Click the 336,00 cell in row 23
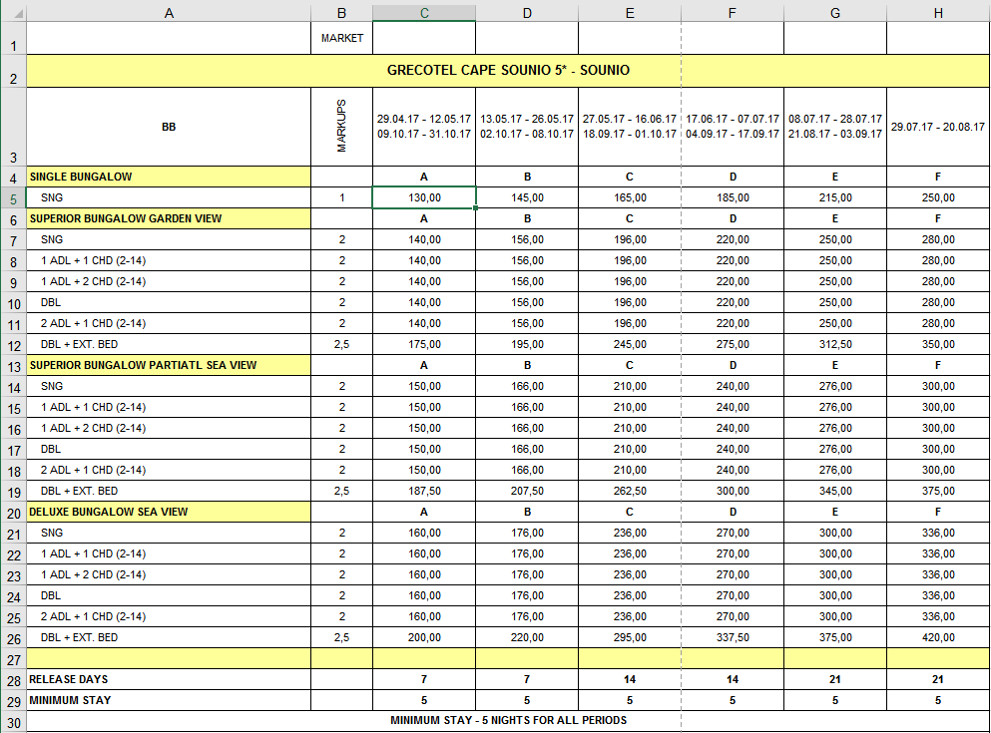The height and width of the screenshot is (733, 991). 938,574
